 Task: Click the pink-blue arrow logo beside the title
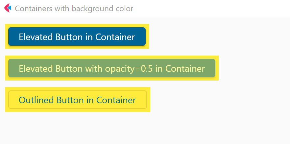(8, 8)
